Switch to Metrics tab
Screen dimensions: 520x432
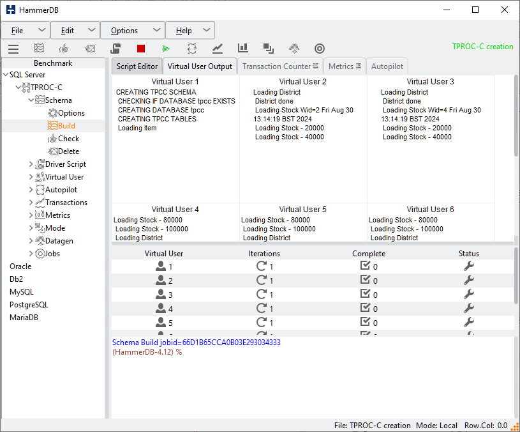(x=345, y=66)
